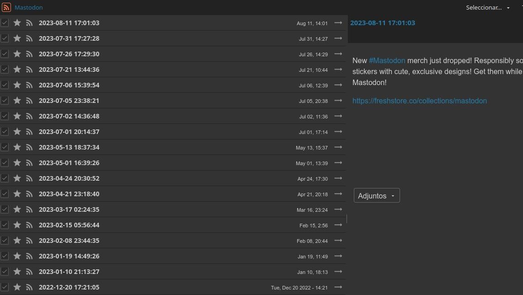Open the Mastodon feed title link

28,7
